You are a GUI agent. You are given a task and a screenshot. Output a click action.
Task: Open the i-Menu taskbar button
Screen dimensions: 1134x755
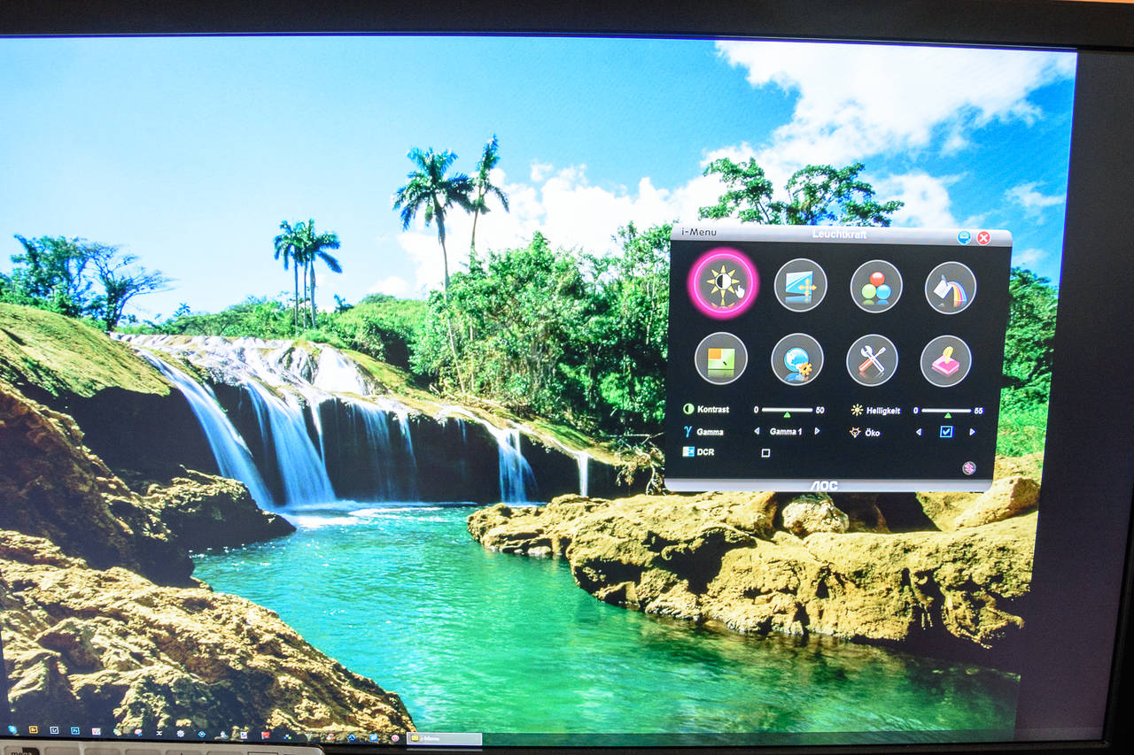click(x=444, y=738)
